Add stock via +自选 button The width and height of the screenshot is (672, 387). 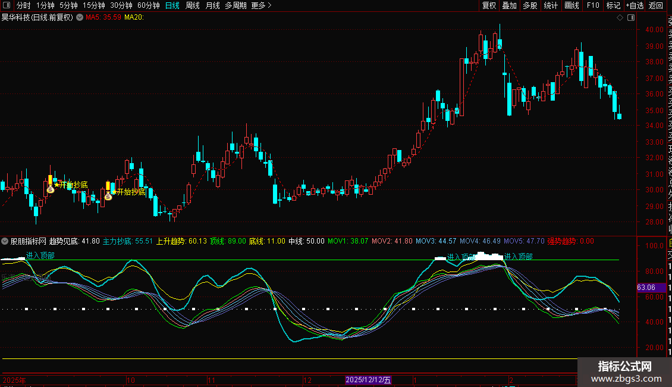[635, 5]
